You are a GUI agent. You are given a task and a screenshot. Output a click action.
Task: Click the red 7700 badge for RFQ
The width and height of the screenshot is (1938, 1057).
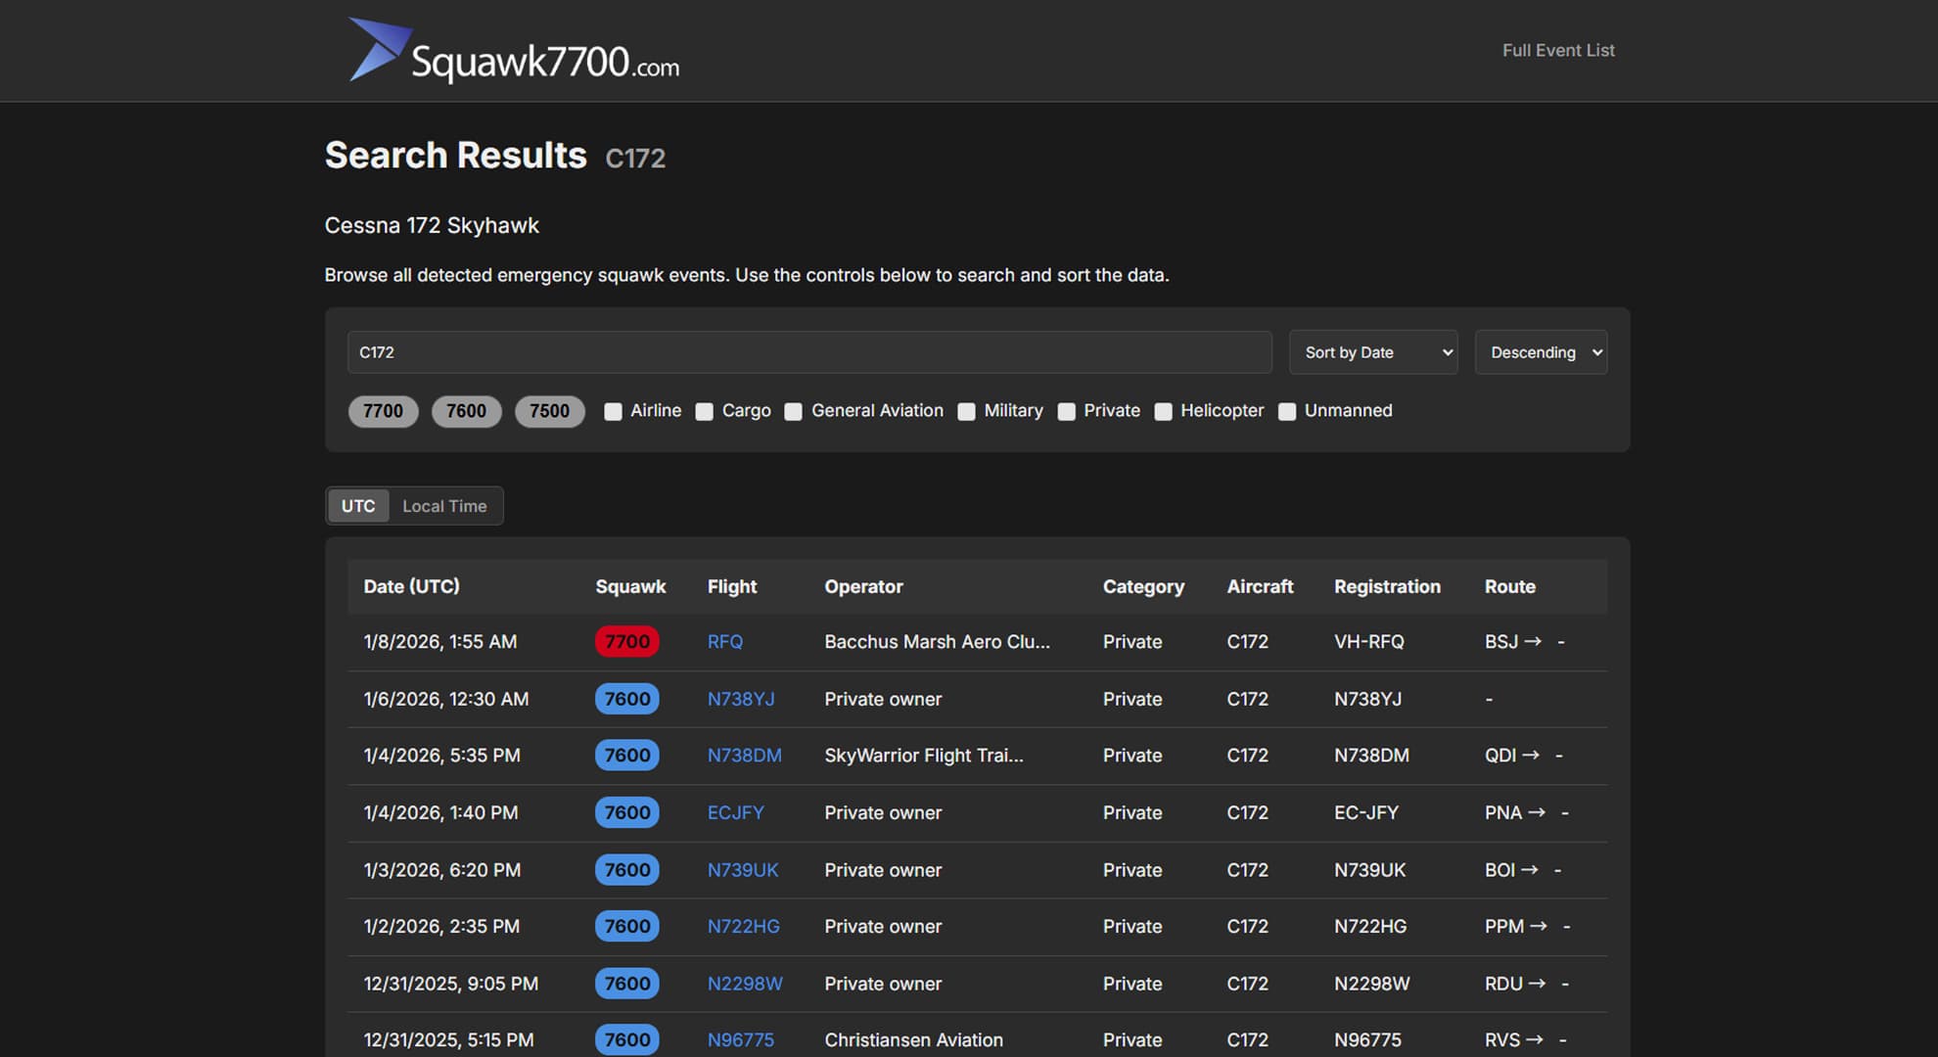pos(626,642)
